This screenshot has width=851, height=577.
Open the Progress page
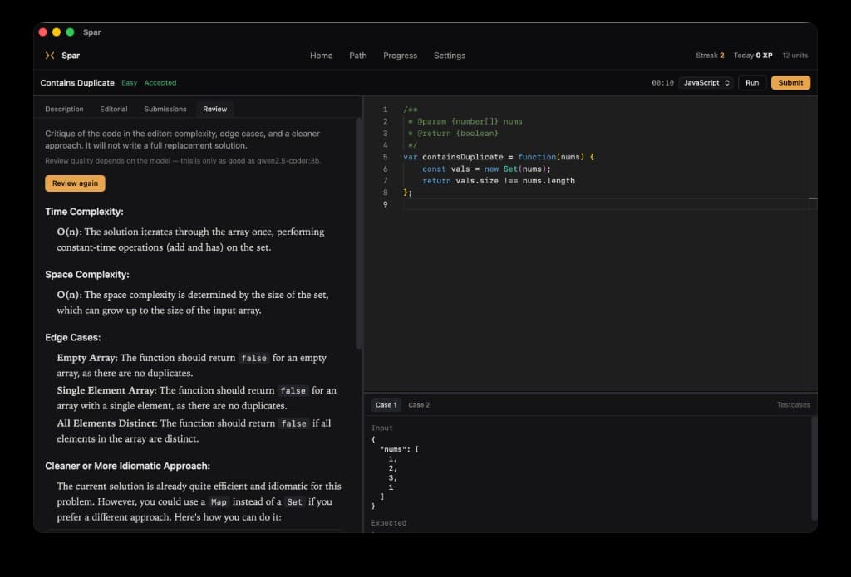pos(400,56)
